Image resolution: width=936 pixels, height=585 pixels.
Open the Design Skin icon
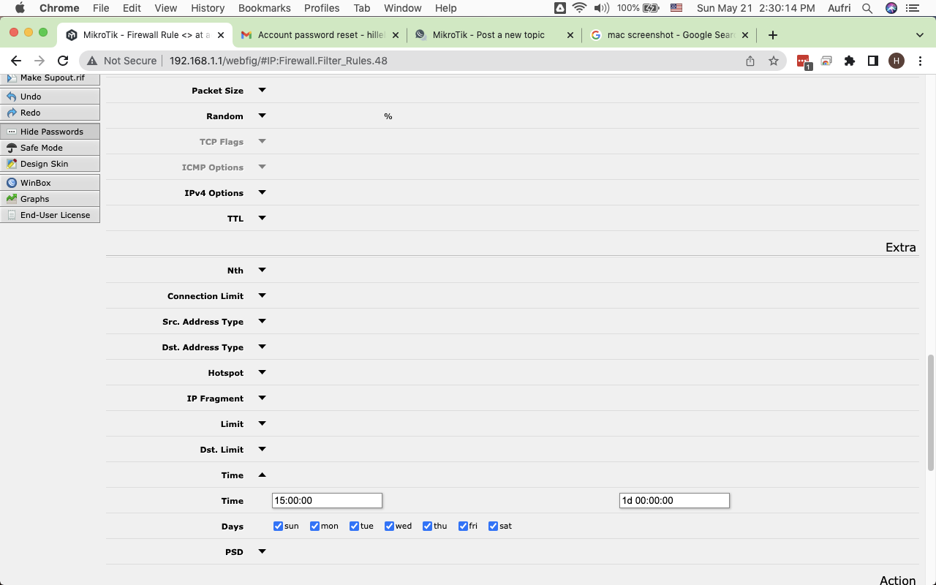(12, 164)
